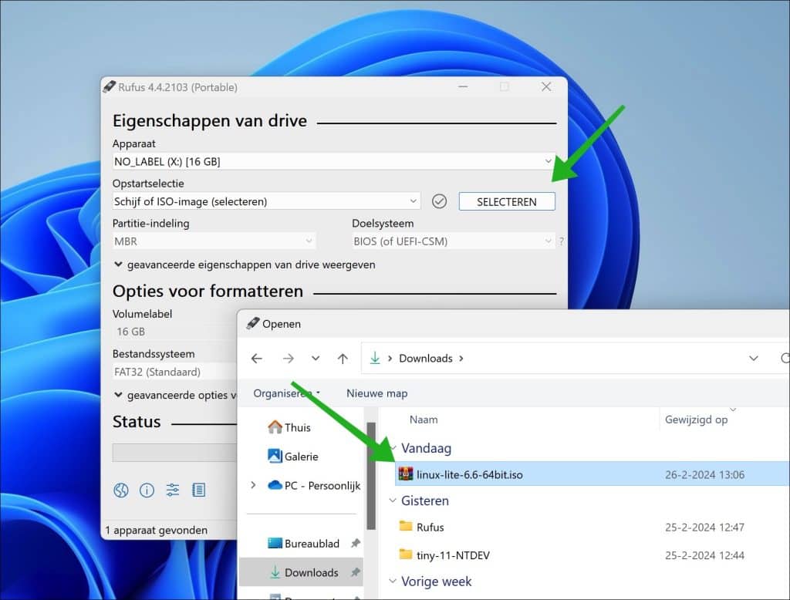Click the Downloads sidebar arrow icon

pyautogui.click(x=275, y=572)
